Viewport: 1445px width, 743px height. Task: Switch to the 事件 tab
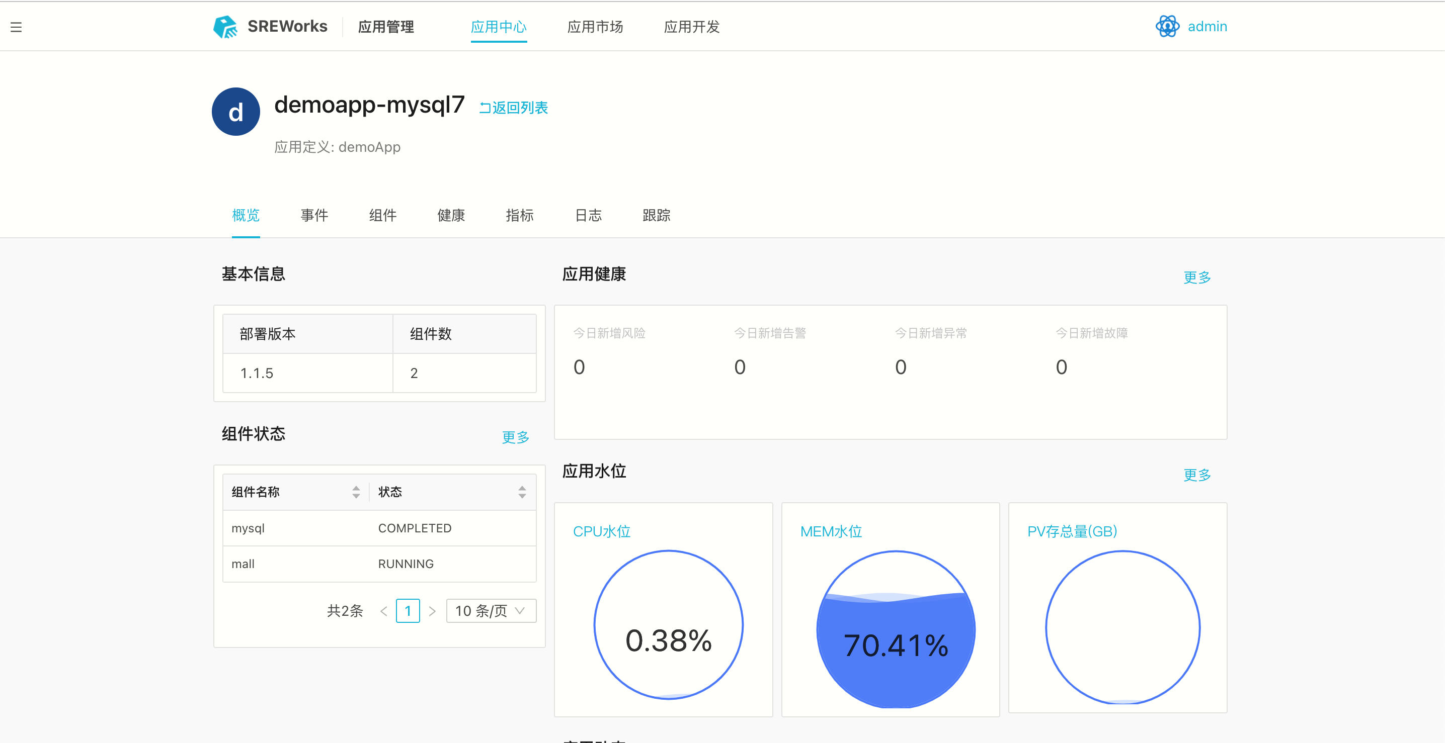[314, 215]
